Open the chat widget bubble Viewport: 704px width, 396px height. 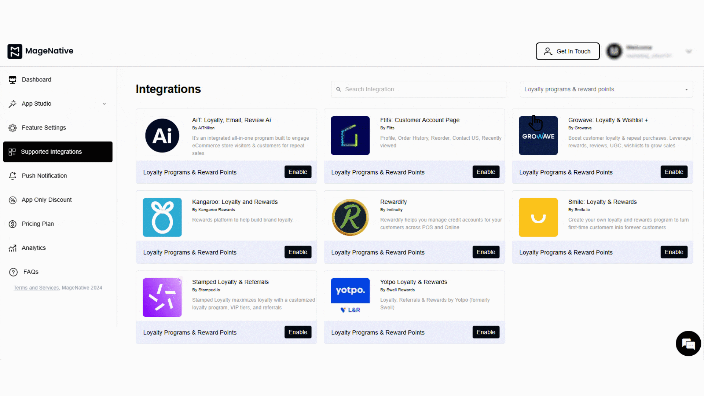pyautogui.click(x=688, y=344)
